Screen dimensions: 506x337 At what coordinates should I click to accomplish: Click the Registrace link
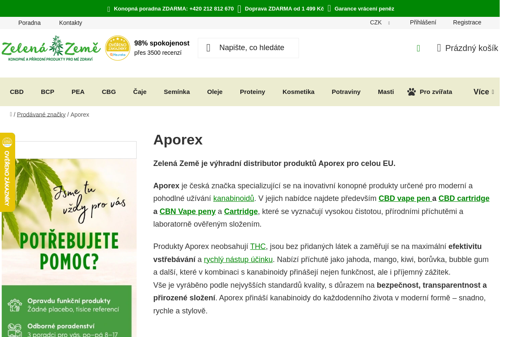[x=467, y=23]
